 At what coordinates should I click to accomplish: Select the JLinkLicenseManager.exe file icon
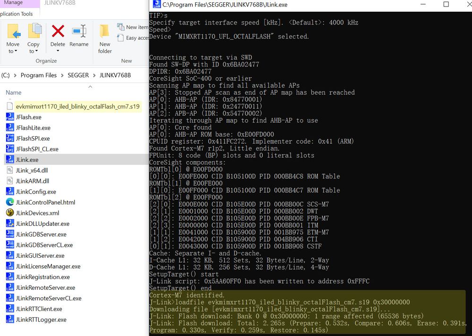pyautogui.click(x=10, y=266)
